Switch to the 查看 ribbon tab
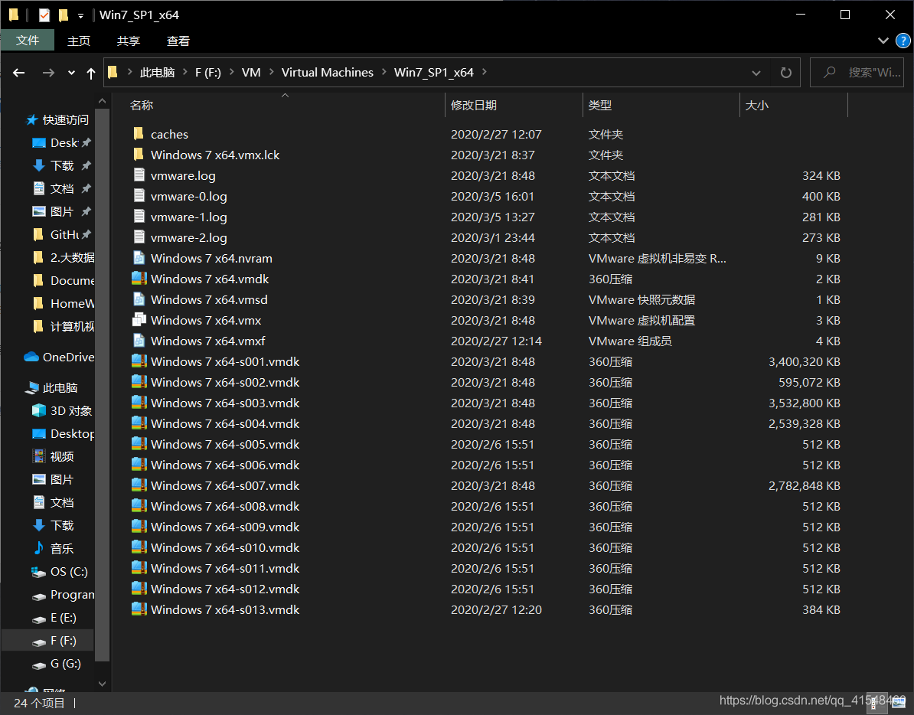This screenshot has width=914, height=715. [178, 41]
